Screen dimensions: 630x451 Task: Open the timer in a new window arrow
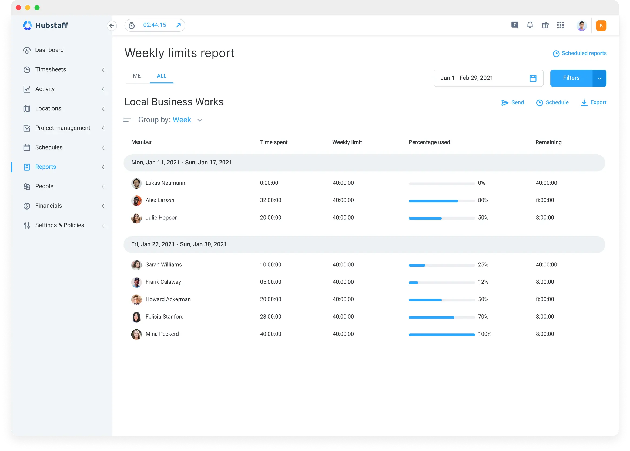pyautogui.click(x=178, y=25)
